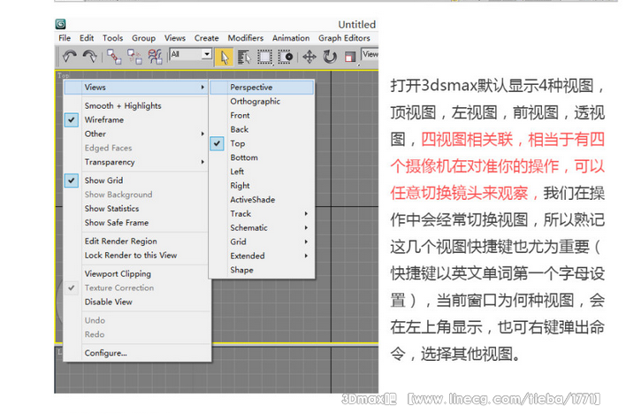Click the Redo arrow toolbar icon
The image size is (626, 414).
90,57
